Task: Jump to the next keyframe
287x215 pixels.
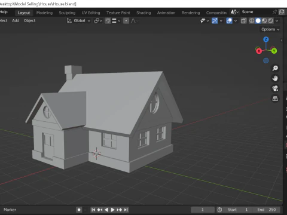Action: click(120, 210)
